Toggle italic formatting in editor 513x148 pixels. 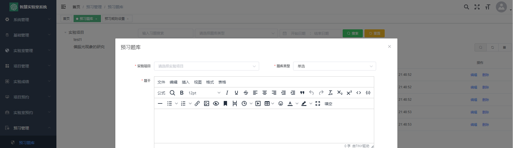tap(227, 93)
